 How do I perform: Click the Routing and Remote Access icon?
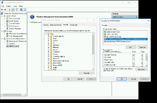pyautogui.click(x=7, y=41)
